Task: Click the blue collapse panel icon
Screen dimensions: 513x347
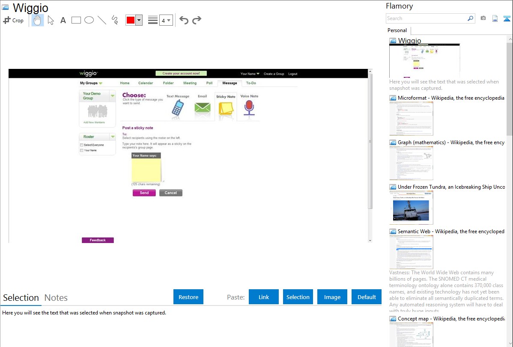Action: [507, 18]
